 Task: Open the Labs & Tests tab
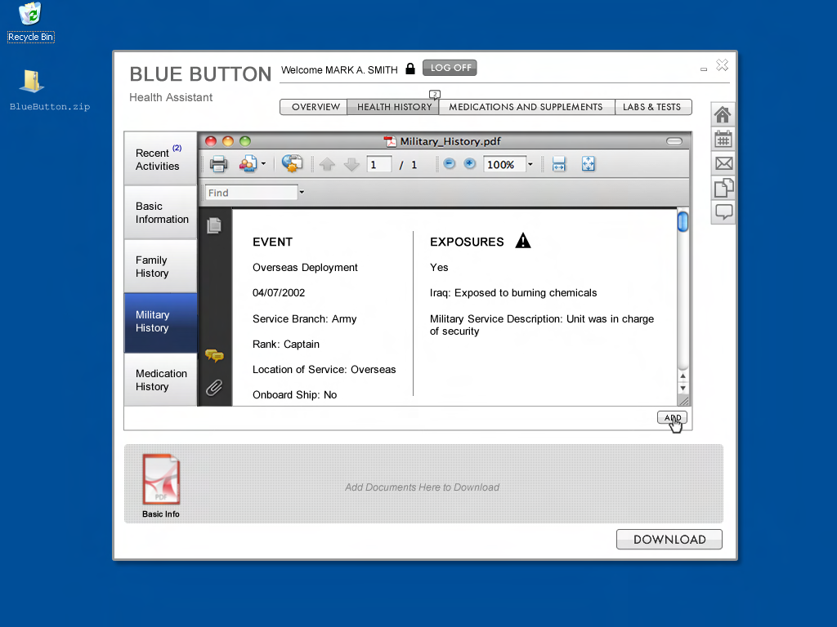[653, 107]
